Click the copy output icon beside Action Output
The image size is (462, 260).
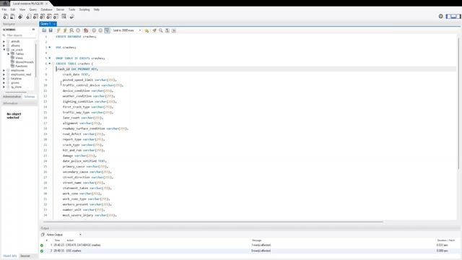coord(43,235)
